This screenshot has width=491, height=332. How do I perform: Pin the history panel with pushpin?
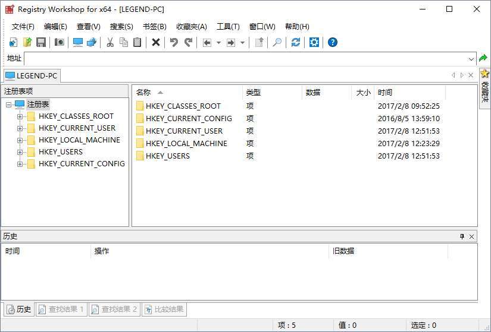point(462,236)
